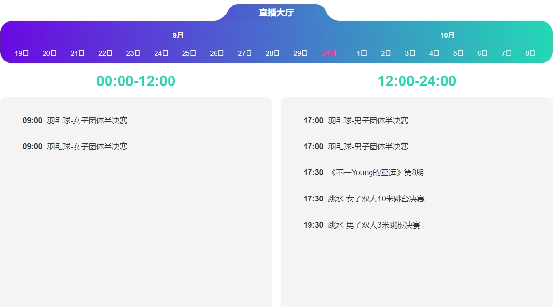Open 跳水-女子双人10米跳台决赛 broadcast
Viewport: 557px width, 307px height.
click(x=376, y=199)
